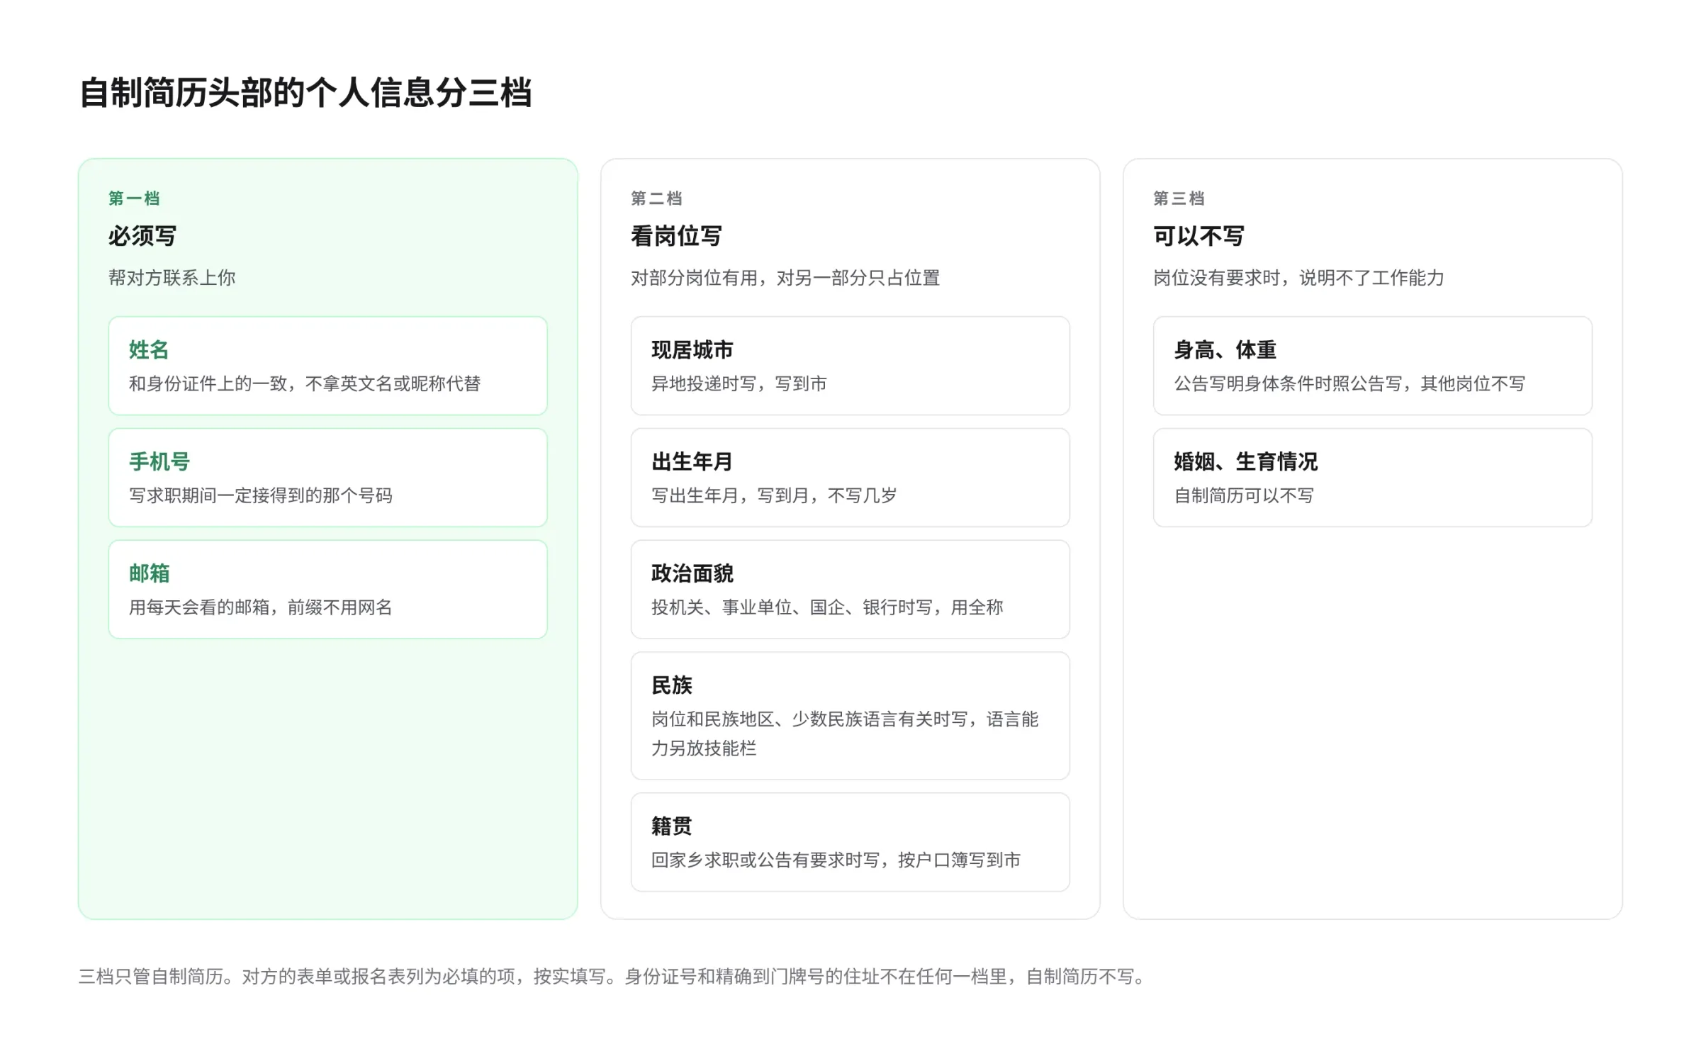Click 写出生年月，写到月 description
Viewport: 1701px width, 1056px height.
774,495
